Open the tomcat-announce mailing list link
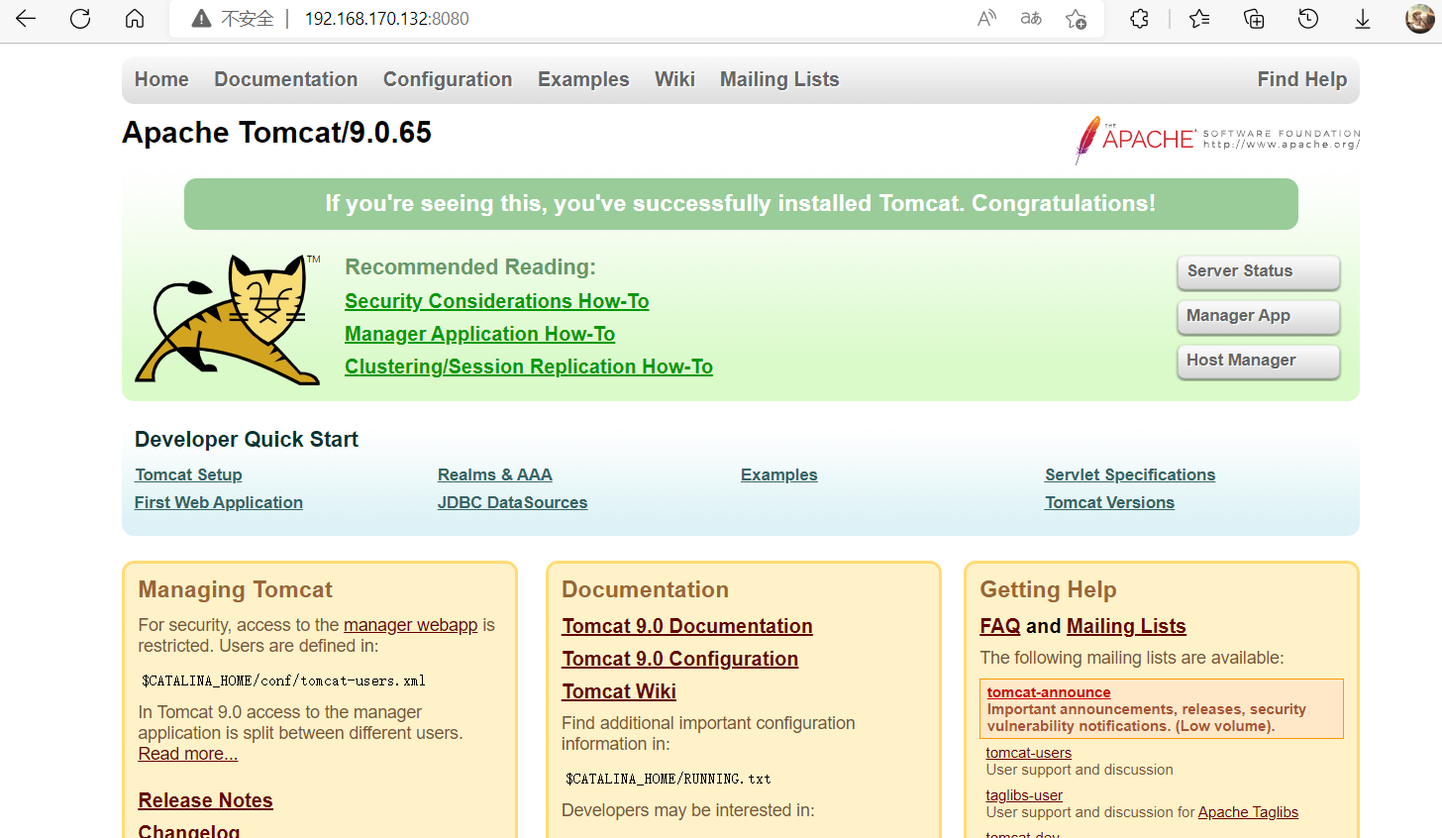1442x838 pixels. click(x=1049, y=692)
